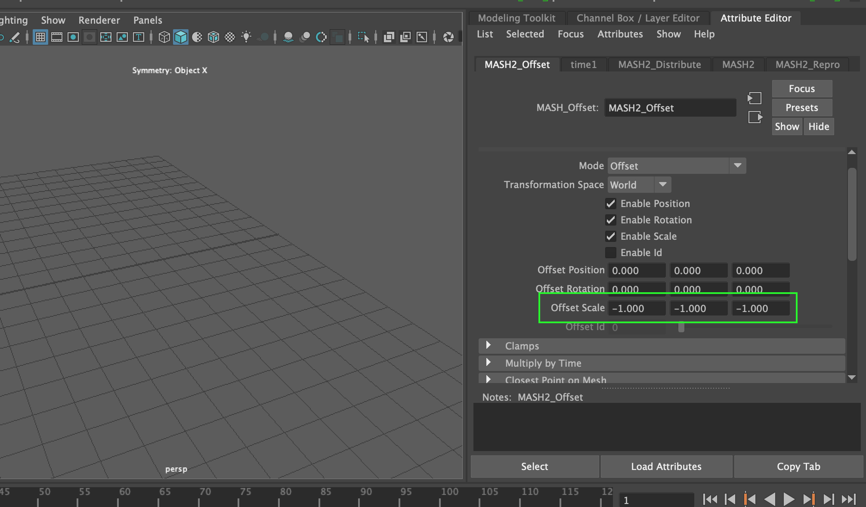This screenshot has width=866, height=507.
Task: Click the isolate select icon
Action: pyautogui.click(x=363, y=37)
